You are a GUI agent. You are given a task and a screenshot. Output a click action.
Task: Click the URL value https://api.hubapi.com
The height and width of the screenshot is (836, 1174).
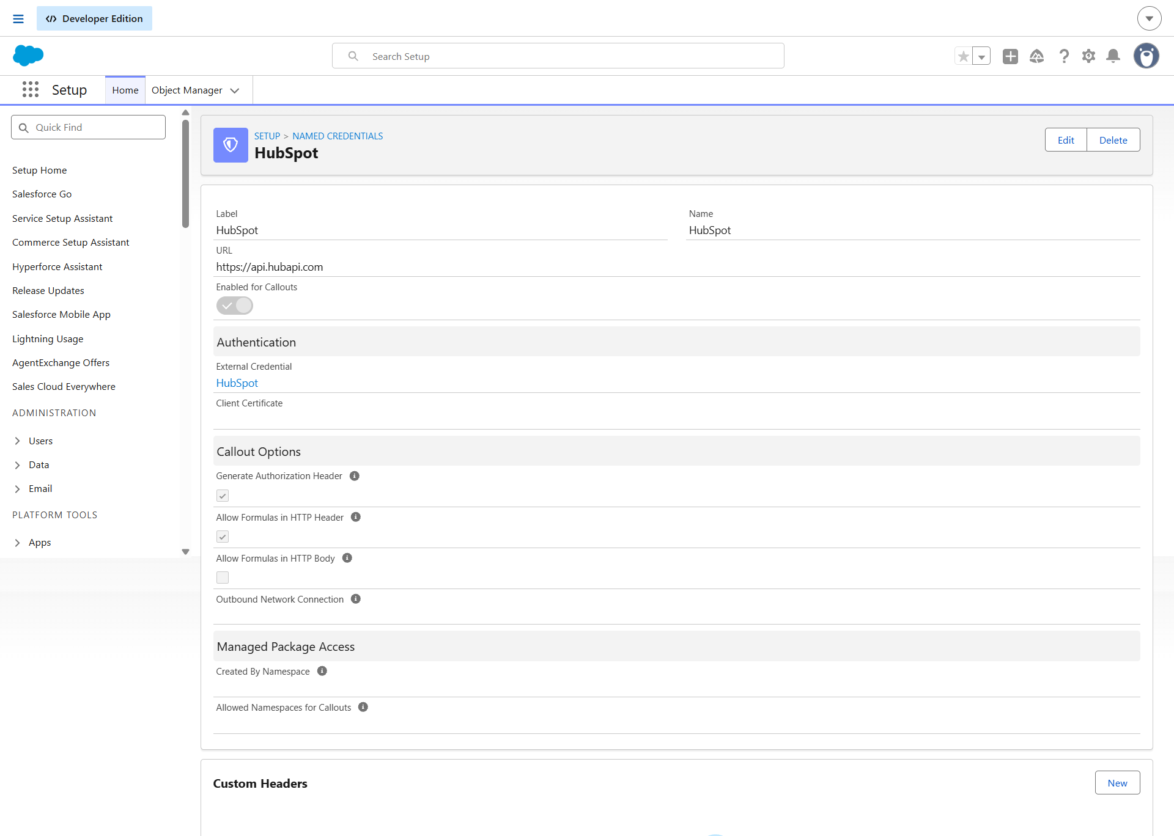270,267
